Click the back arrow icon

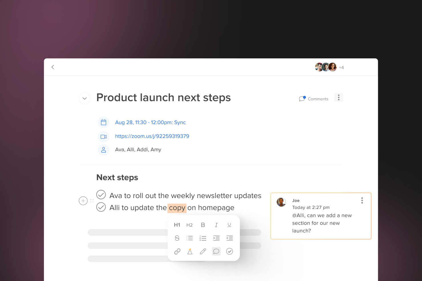[53, 67]
